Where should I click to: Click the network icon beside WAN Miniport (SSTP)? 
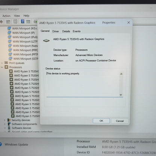click(x=10, y=58)
